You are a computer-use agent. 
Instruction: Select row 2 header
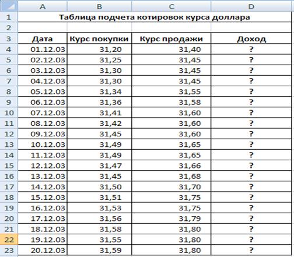point(9,27)
